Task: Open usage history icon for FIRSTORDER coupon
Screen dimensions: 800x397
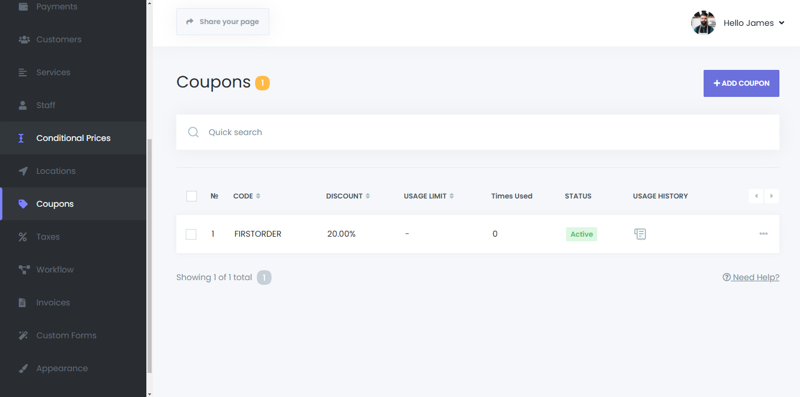Action: (x=640, y=234)
